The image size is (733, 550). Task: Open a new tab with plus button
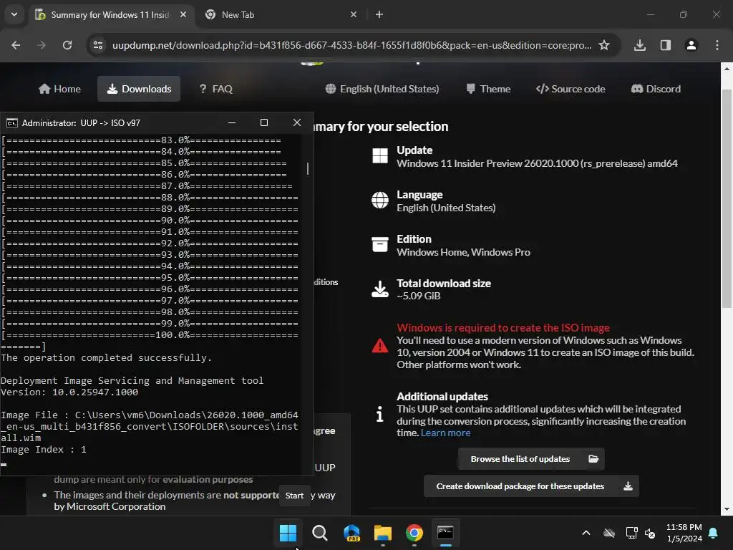coord(379,14)
